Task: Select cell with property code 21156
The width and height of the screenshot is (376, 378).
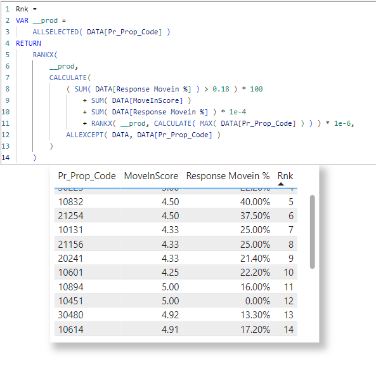Action: [71, 244]
